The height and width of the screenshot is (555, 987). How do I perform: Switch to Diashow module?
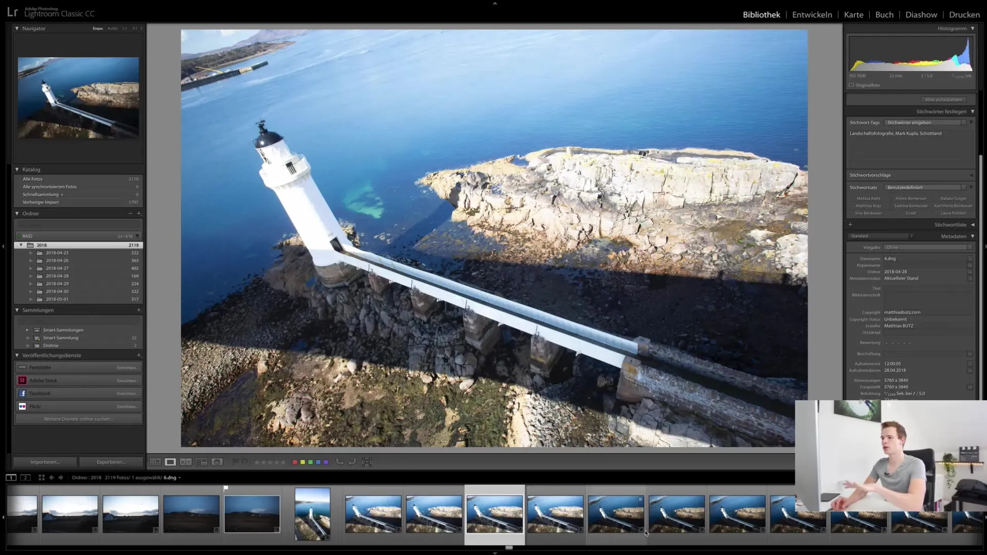pos(921,14)
